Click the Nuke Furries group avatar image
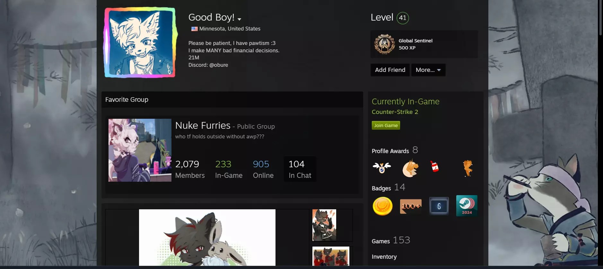This screenshot has height=269, width=603. click(140, 150)
